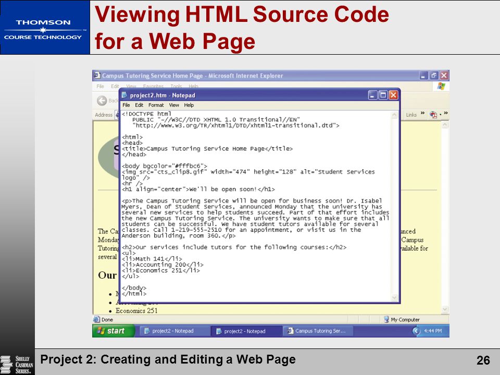Screen dimensions: 500x375
Task: Open the Notepad File menu
Action: click(126, 105)
